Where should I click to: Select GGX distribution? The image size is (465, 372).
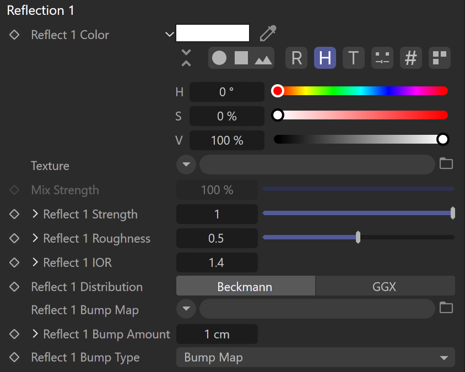(385, 286)
